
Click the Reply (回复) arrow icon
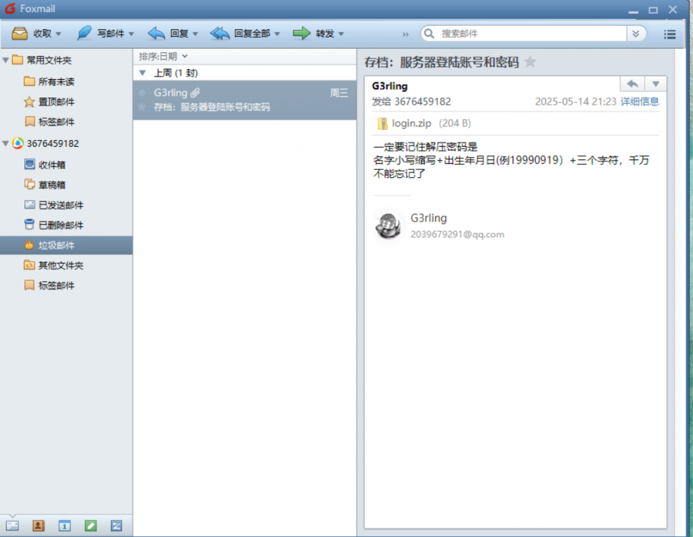156,33
